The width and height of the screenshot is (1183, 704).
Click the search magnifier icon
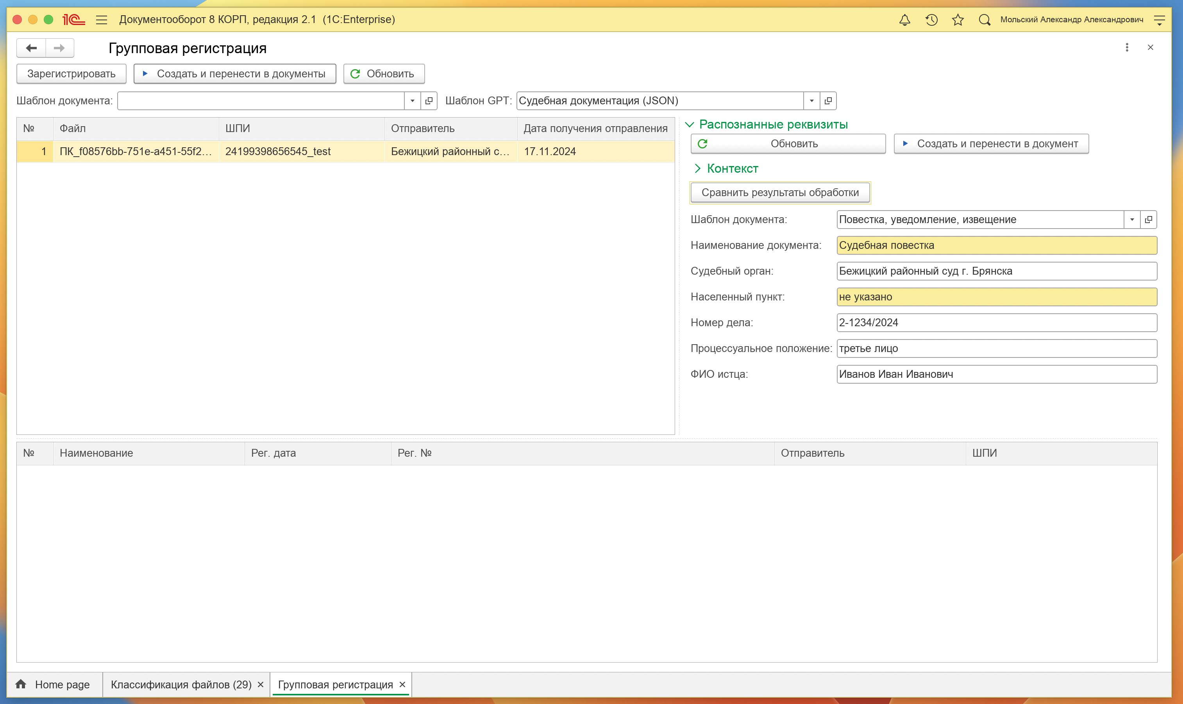pos(984,20)
